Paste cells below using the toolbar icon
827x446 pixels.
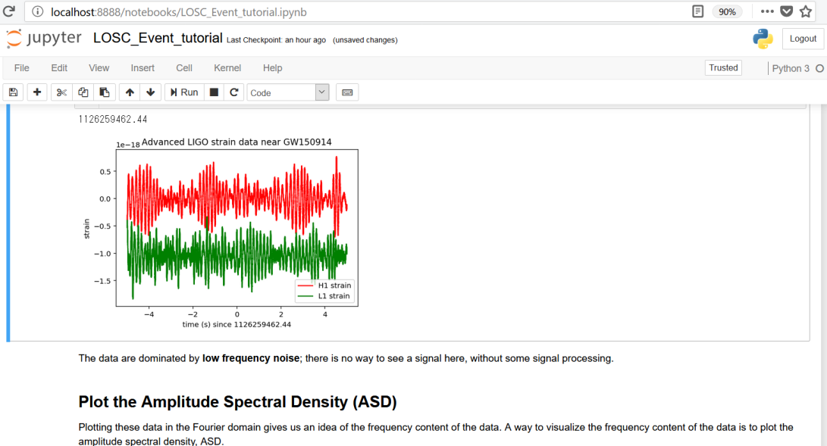[105, 92]
